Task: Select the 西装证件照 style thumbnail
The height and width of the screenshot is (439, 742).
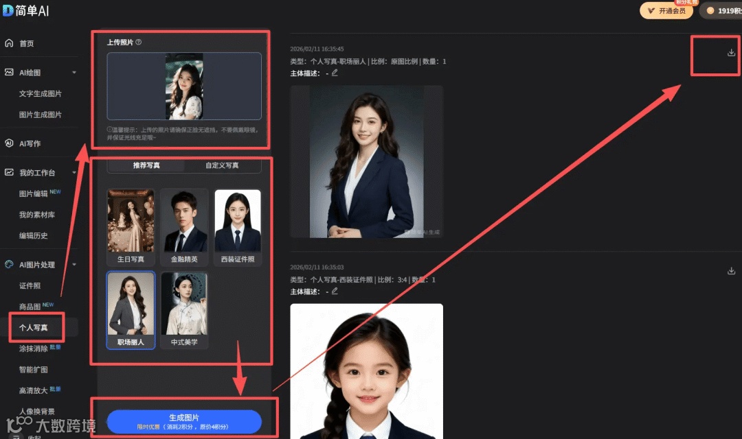Action: pyautogui.click(x=238, y=227)
